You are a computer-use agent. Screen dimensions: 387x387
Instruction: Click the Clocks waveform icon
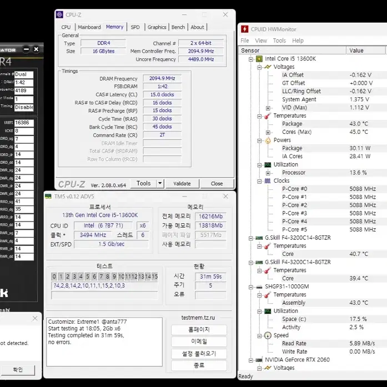(x=268, y=181)
